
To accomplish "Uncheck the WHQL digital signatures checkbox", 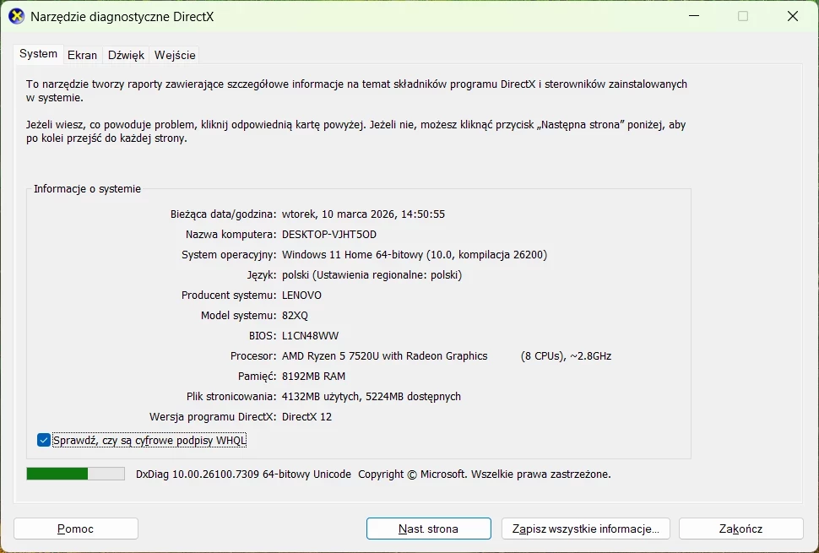I will coord(44,440).
